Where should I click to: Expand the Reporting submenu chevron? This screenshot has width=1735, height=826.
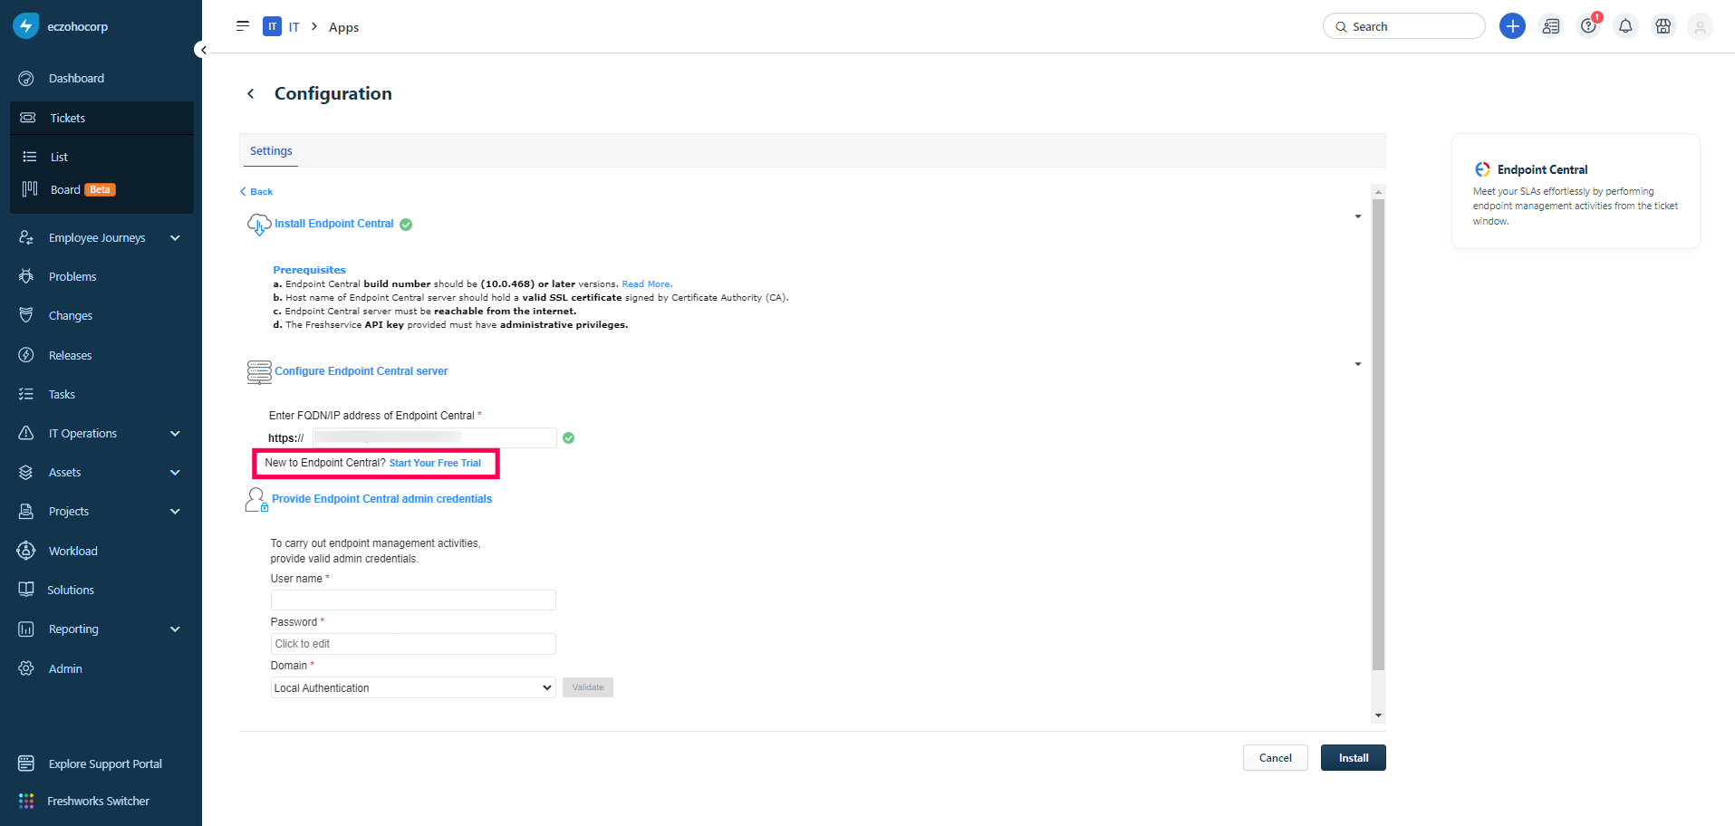pyautogui.click(x=175, y=629)
